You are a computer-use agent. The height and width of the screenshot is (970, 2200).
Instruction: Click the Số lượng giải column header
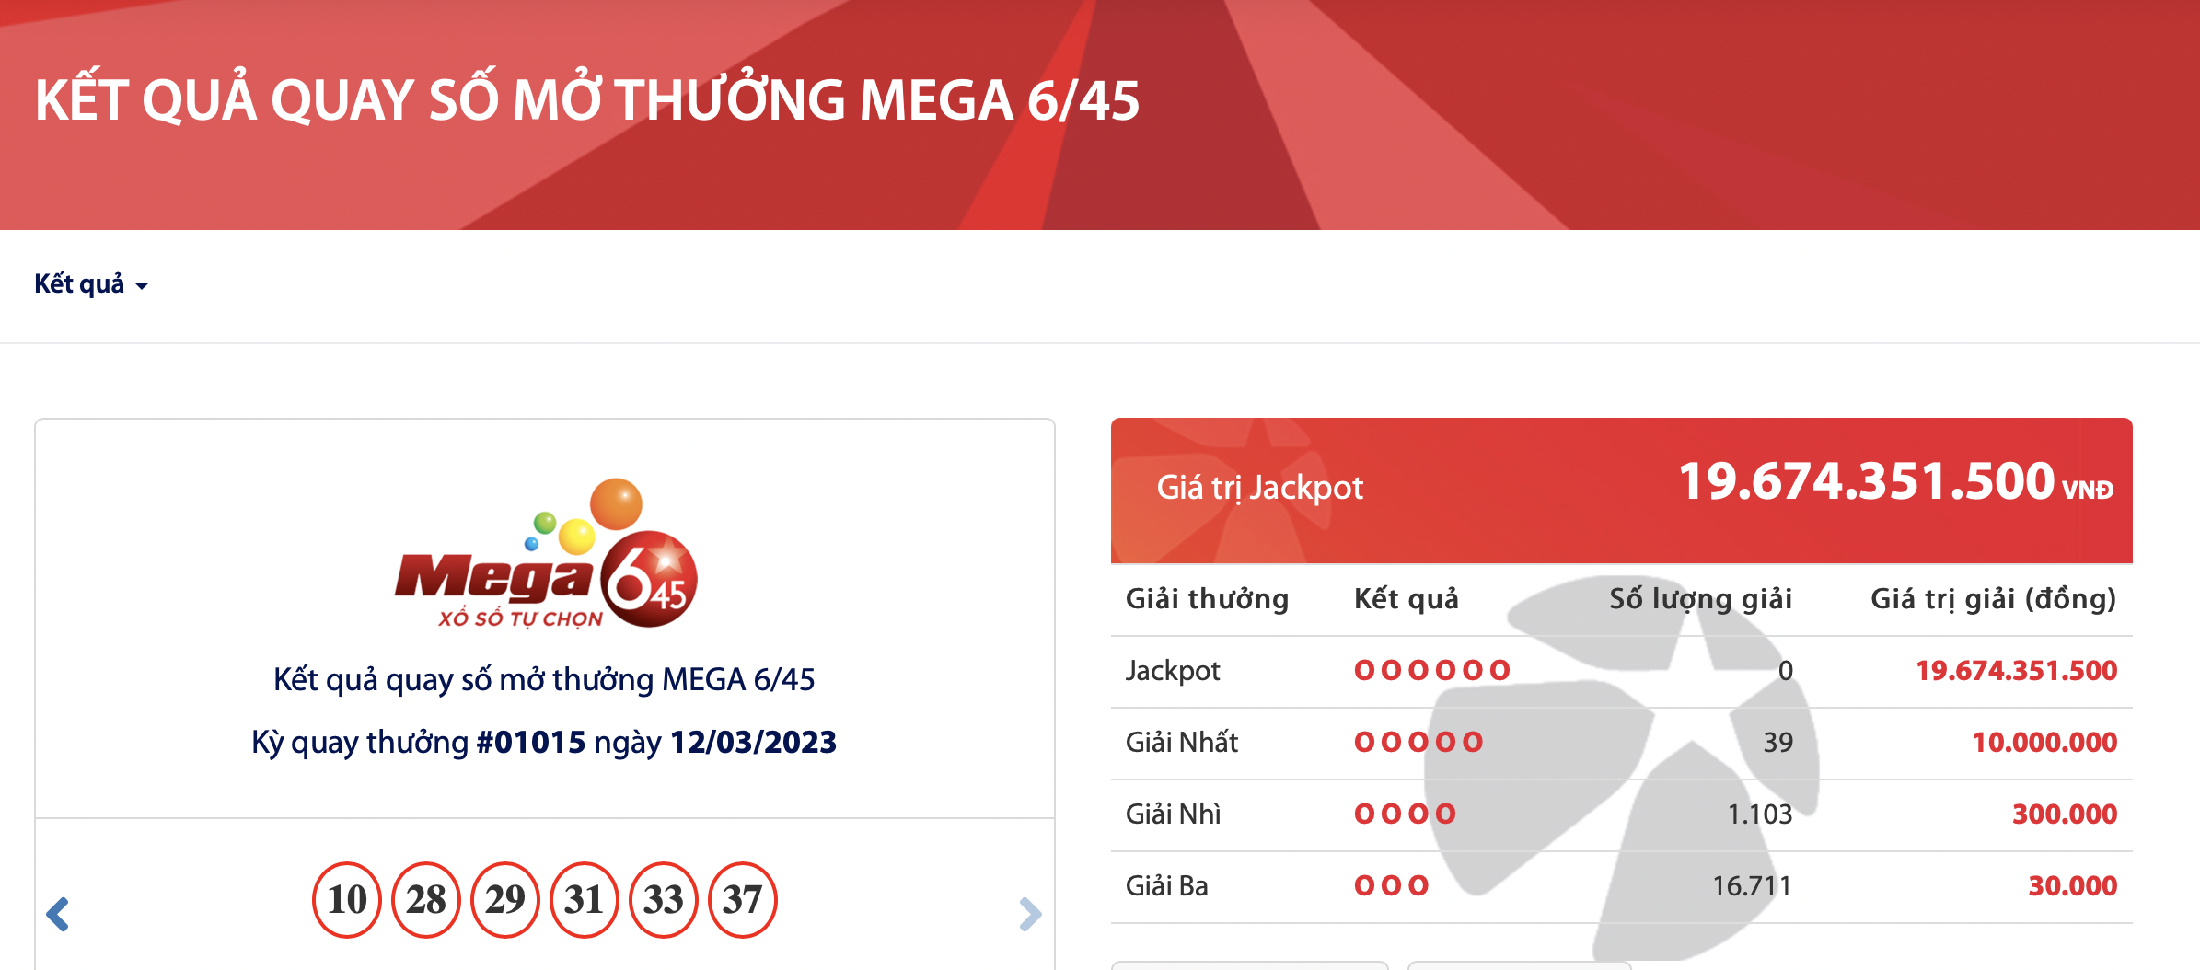point(1700,599)
